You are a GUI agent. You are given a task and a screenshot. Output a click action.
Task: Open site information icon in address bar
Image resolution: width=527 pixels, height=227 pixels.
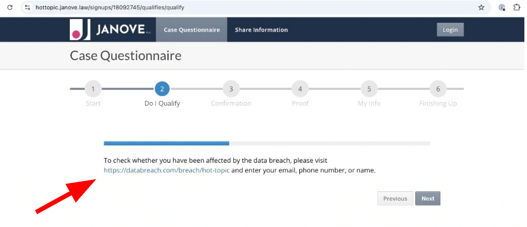click(x=27, y=7)
